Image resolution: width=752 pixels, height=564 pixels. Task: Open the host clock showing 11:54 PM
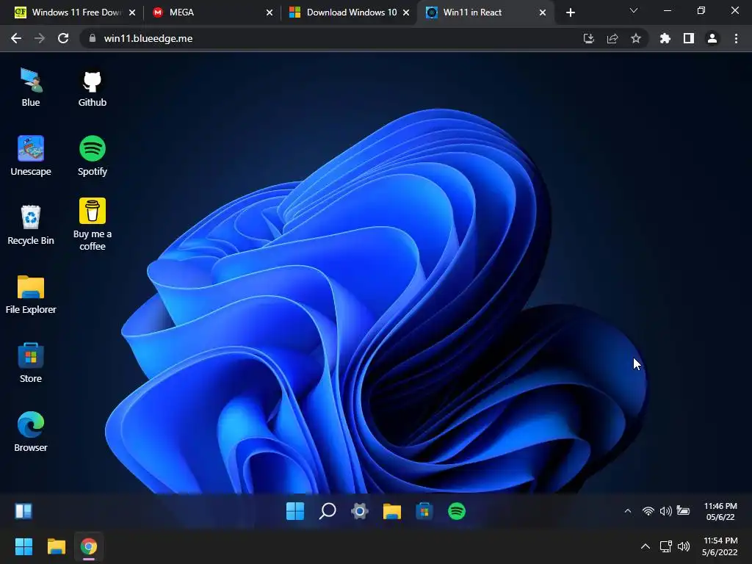tap(720, 546)
